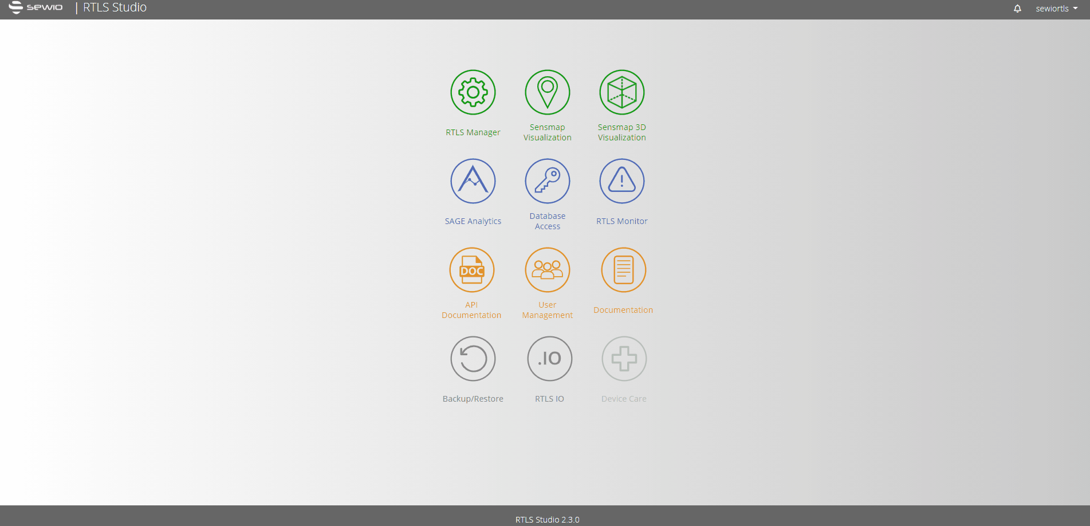This screenshot has height=526, width=1090.
Task: Launch Sensmap Visualization pin icon
Action: [548, 92]
